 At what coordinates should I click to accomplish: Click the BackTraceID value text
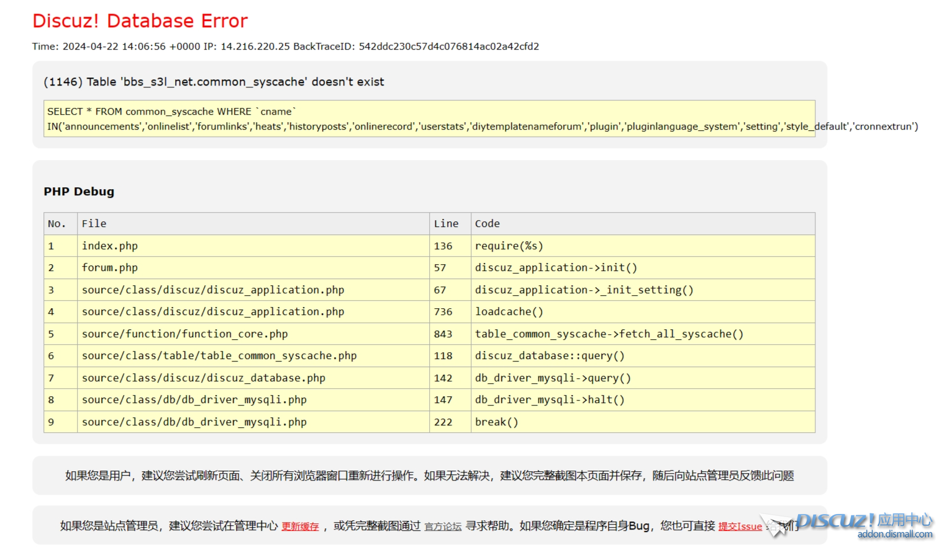(x=448, y=47)
